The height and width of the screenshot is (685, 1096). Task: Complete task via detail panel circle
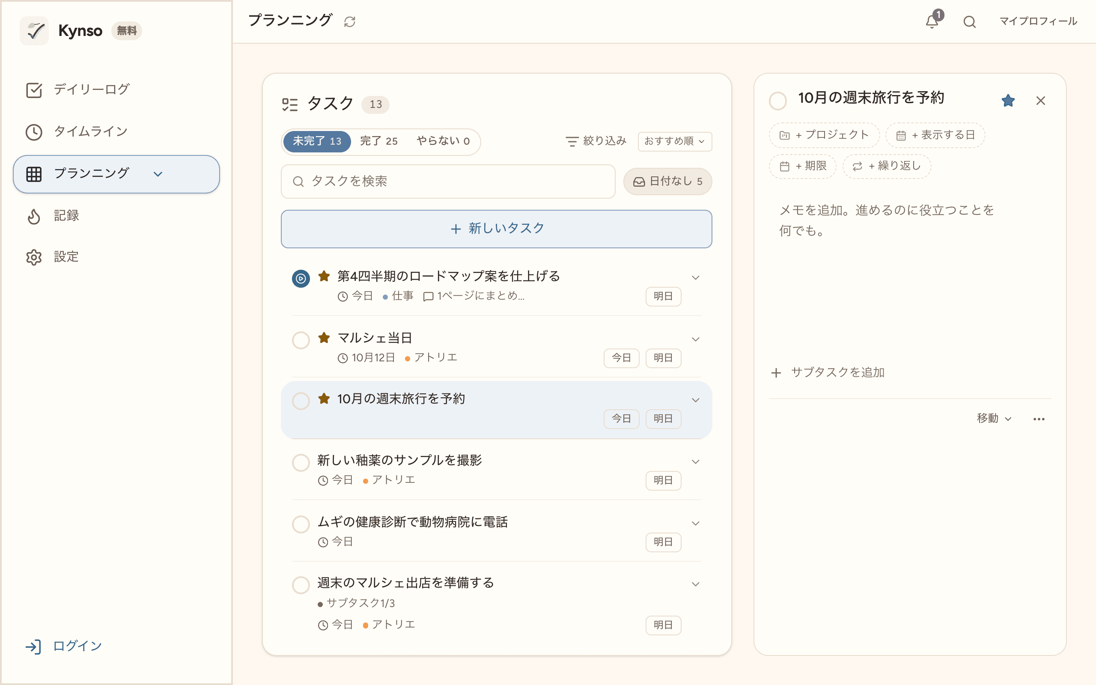778,101
